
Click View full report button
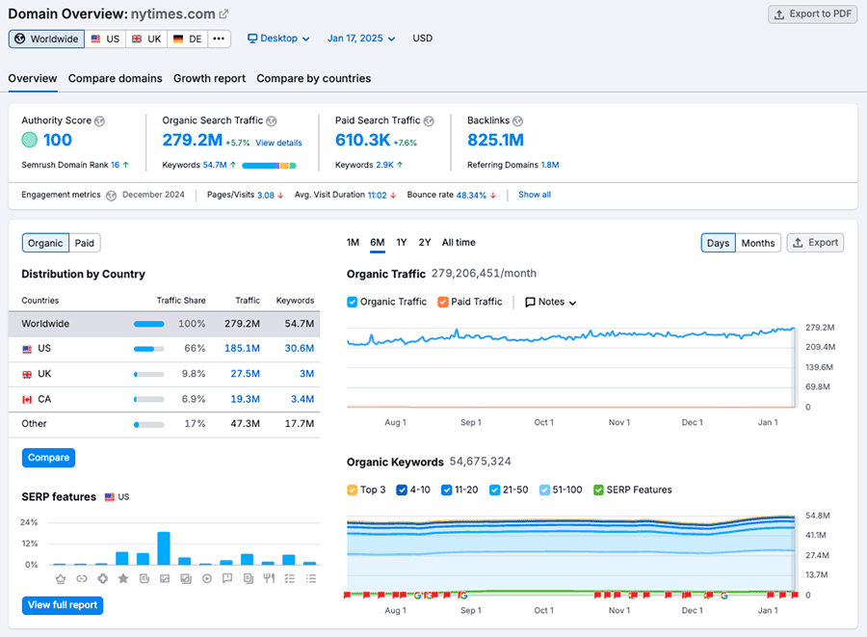coord(63,605)
